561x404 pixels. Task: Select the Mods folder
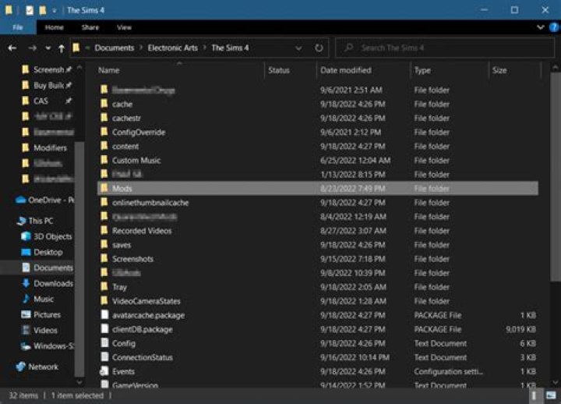coord(122,189)
